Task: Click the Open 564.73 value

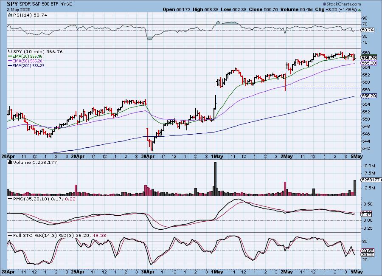Action: 177,9
